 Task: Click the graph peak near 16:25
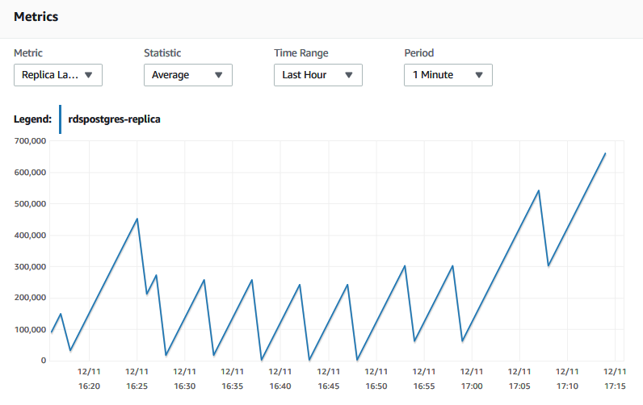[137, 219]
